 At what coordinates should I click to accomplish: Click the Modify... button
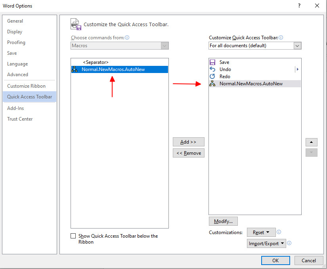tap(223, 221)
